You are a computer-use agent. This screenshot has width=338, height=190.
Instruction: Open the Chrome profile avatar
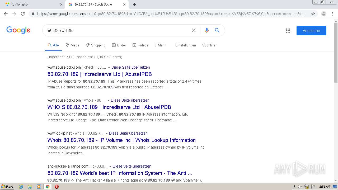tap(324, 14)
